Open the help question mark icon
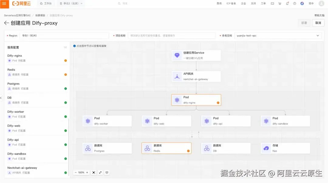The image size is (328, 183). pos(295,3)
